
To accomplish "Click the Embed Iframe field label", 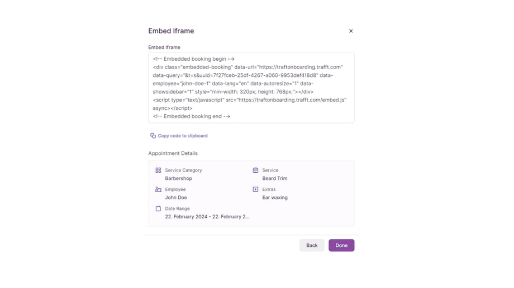I will click(164, 47).
